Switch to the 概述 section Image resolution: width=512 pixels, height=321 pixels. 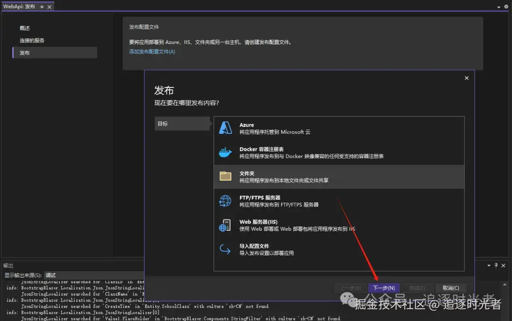click(25, 28)
